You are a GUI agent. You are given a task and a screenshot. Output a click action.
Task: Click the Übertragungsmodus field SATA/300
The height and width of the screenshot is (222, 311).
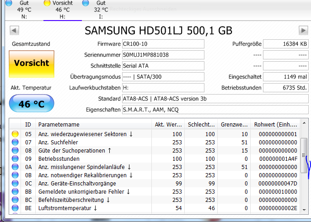pos(163,77)
